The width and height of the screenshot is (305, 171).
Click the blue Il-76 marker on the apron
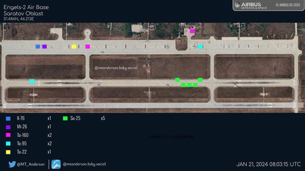coord(38,46)
